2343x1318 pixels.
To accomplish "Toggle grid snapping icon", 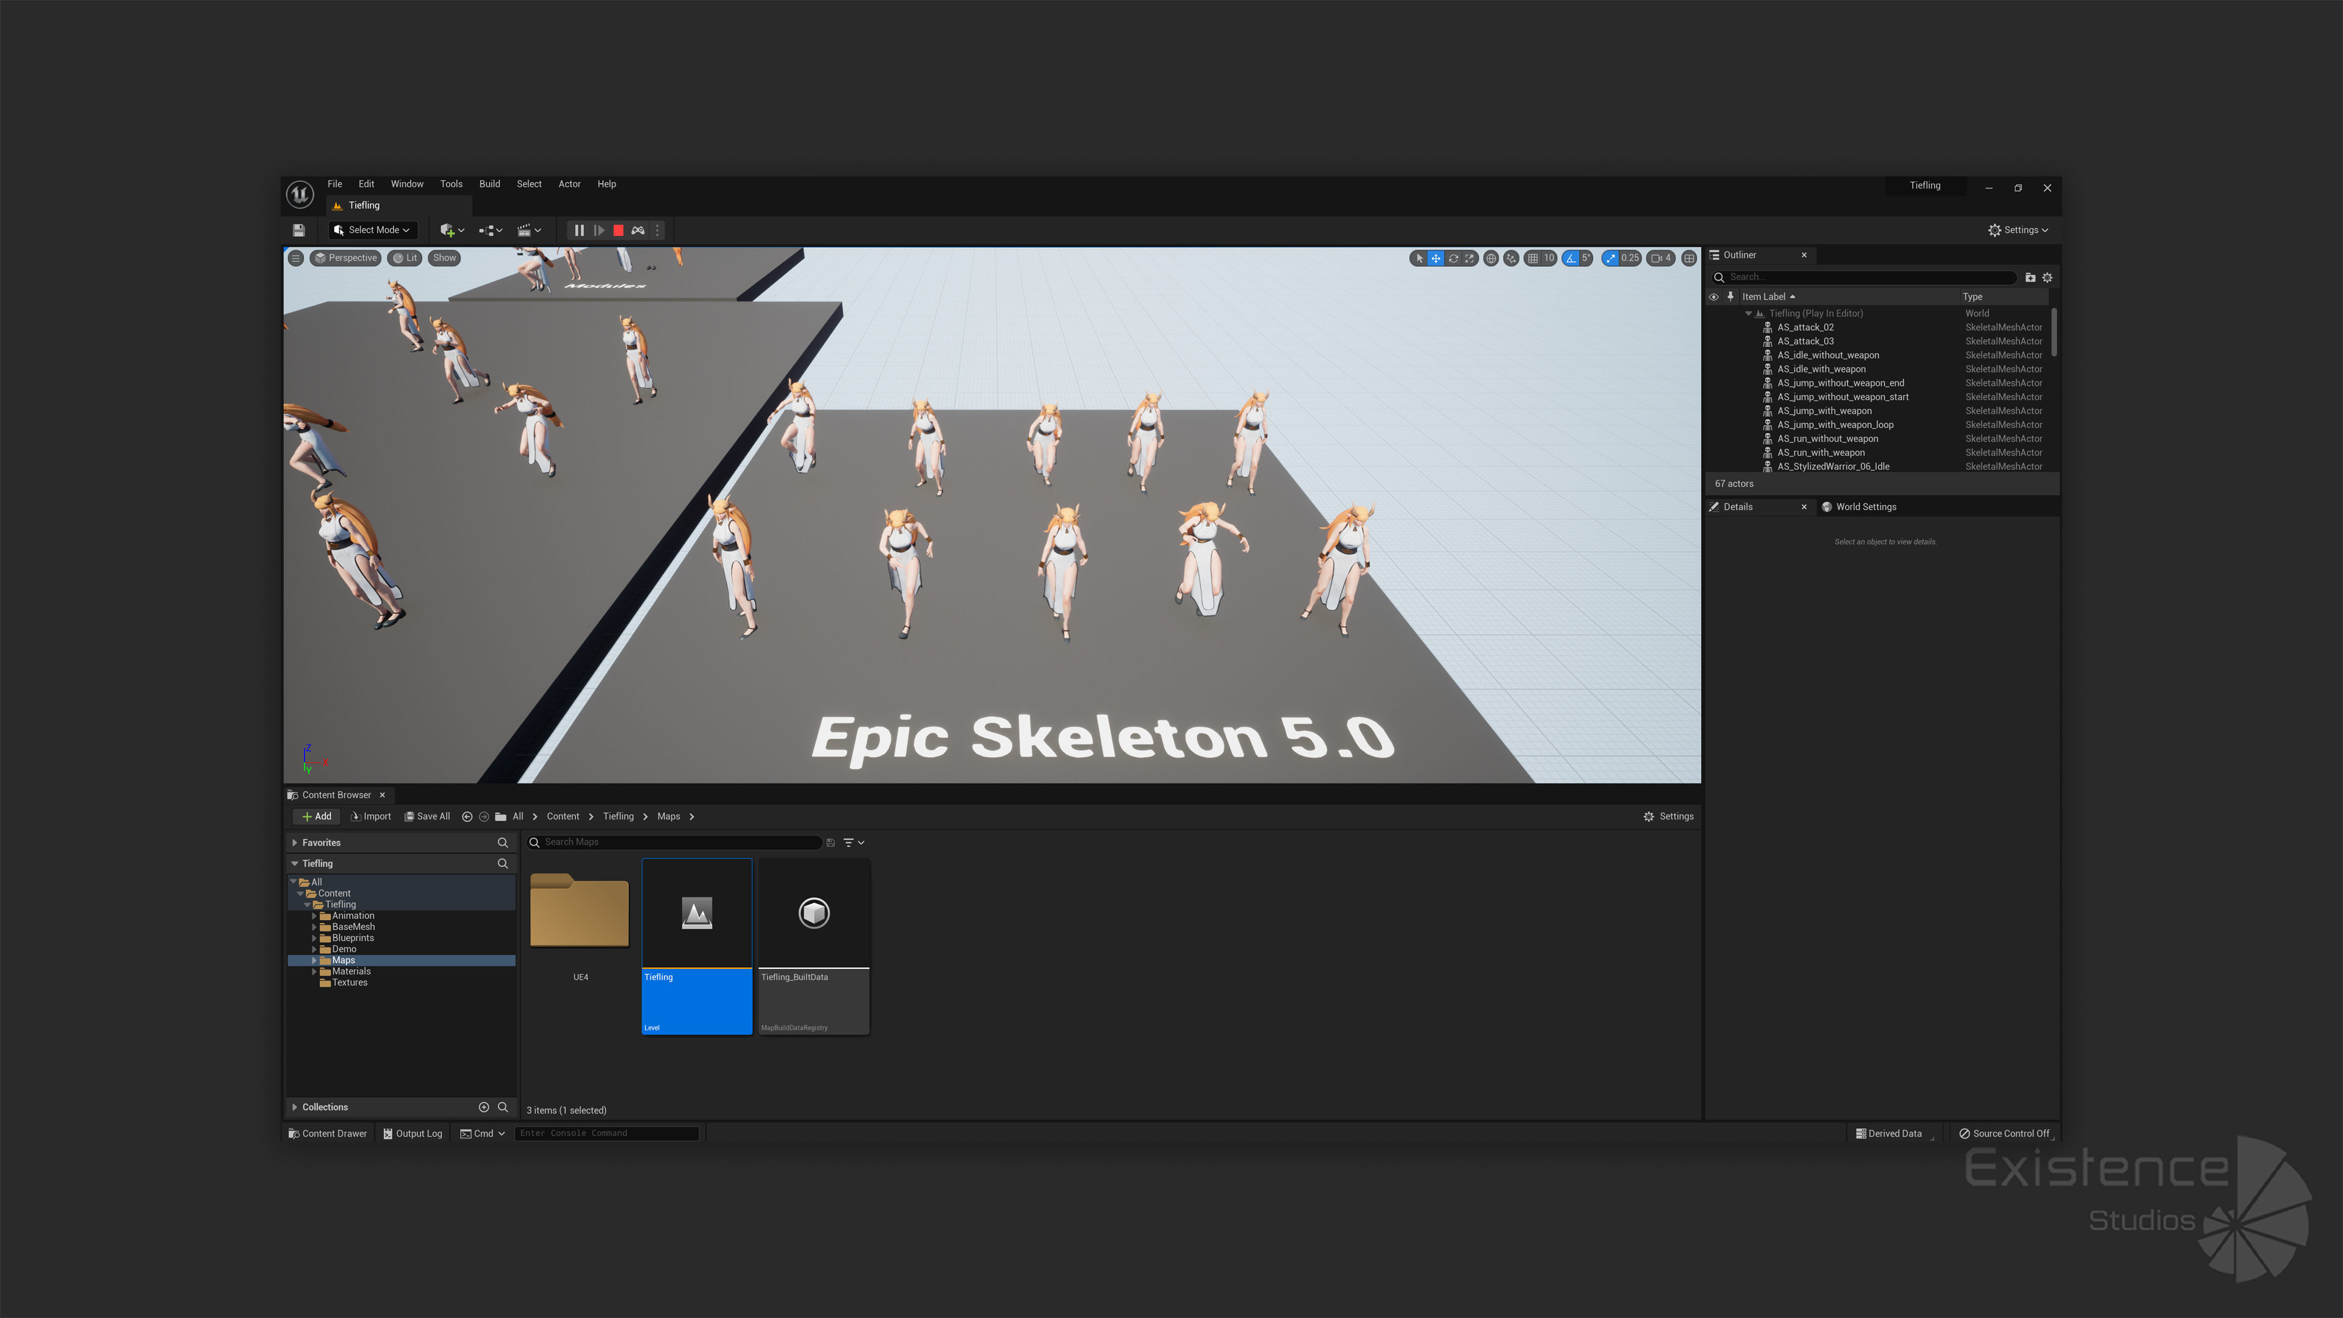I will (x=1533, y=258).
